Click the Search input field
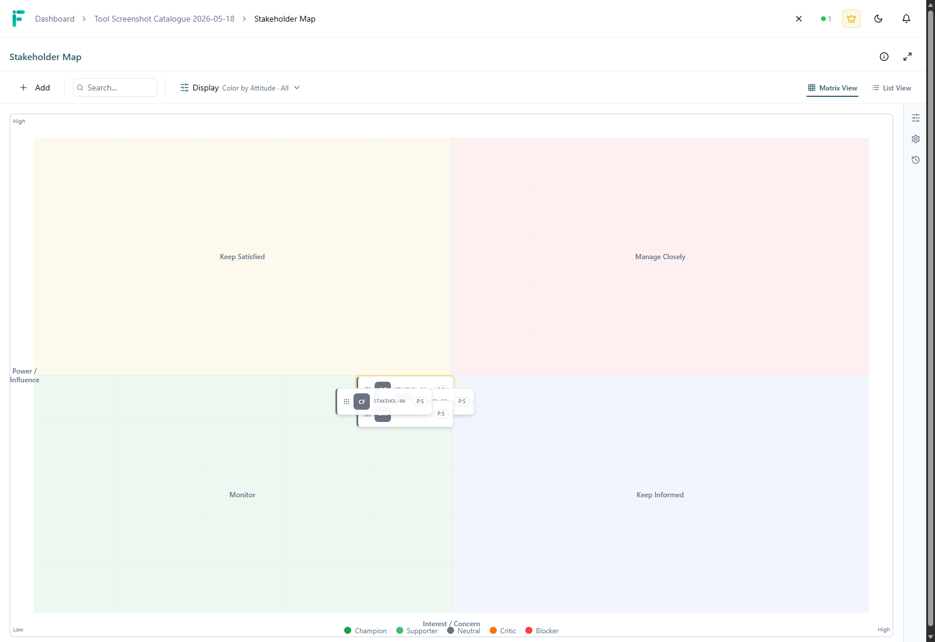935x642 pixels. (115, 88)
